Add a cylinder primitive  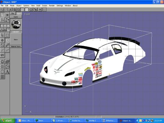tap(2, 67)
